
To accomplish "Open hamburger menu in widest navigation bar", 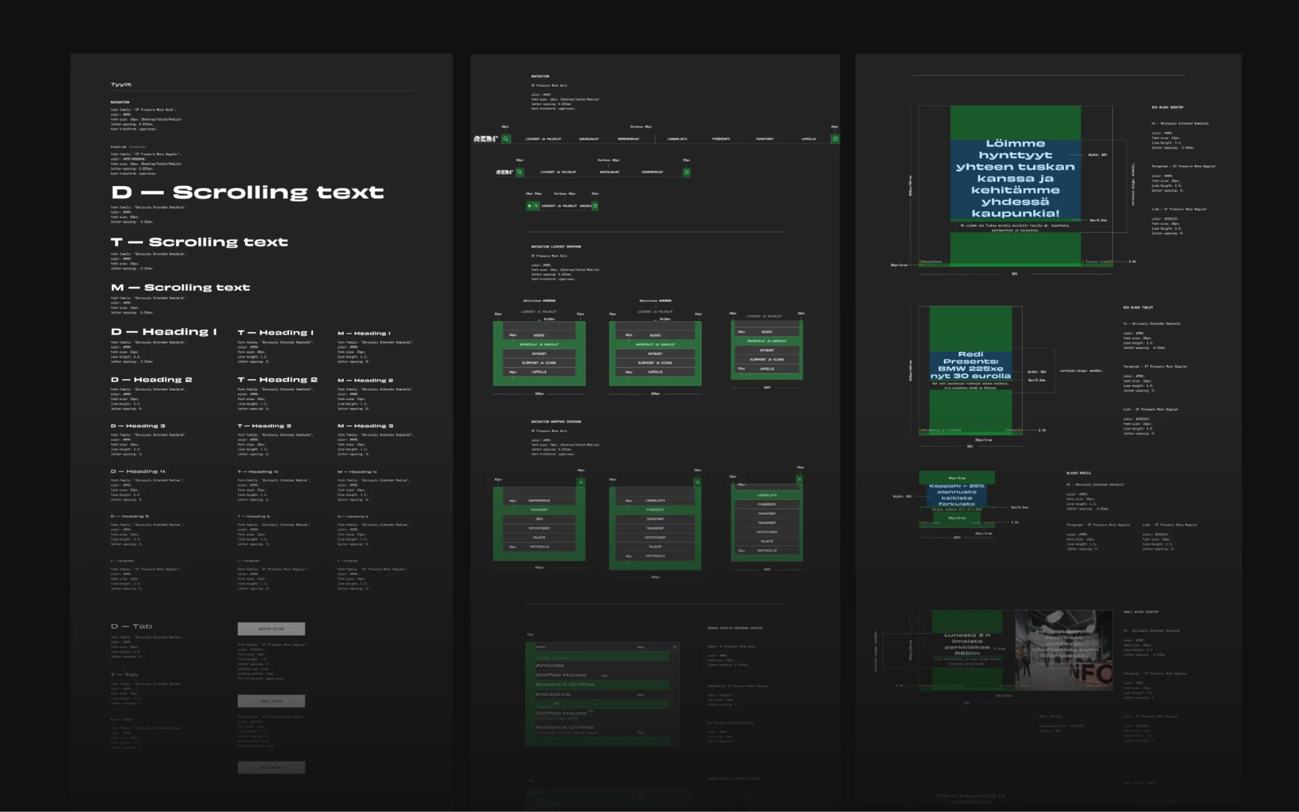I will click(x=835, y=138).
